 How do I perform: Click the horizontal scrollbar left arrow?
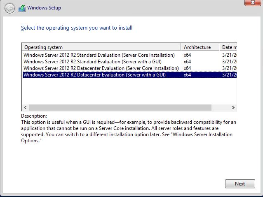click(x=25, y=107)
